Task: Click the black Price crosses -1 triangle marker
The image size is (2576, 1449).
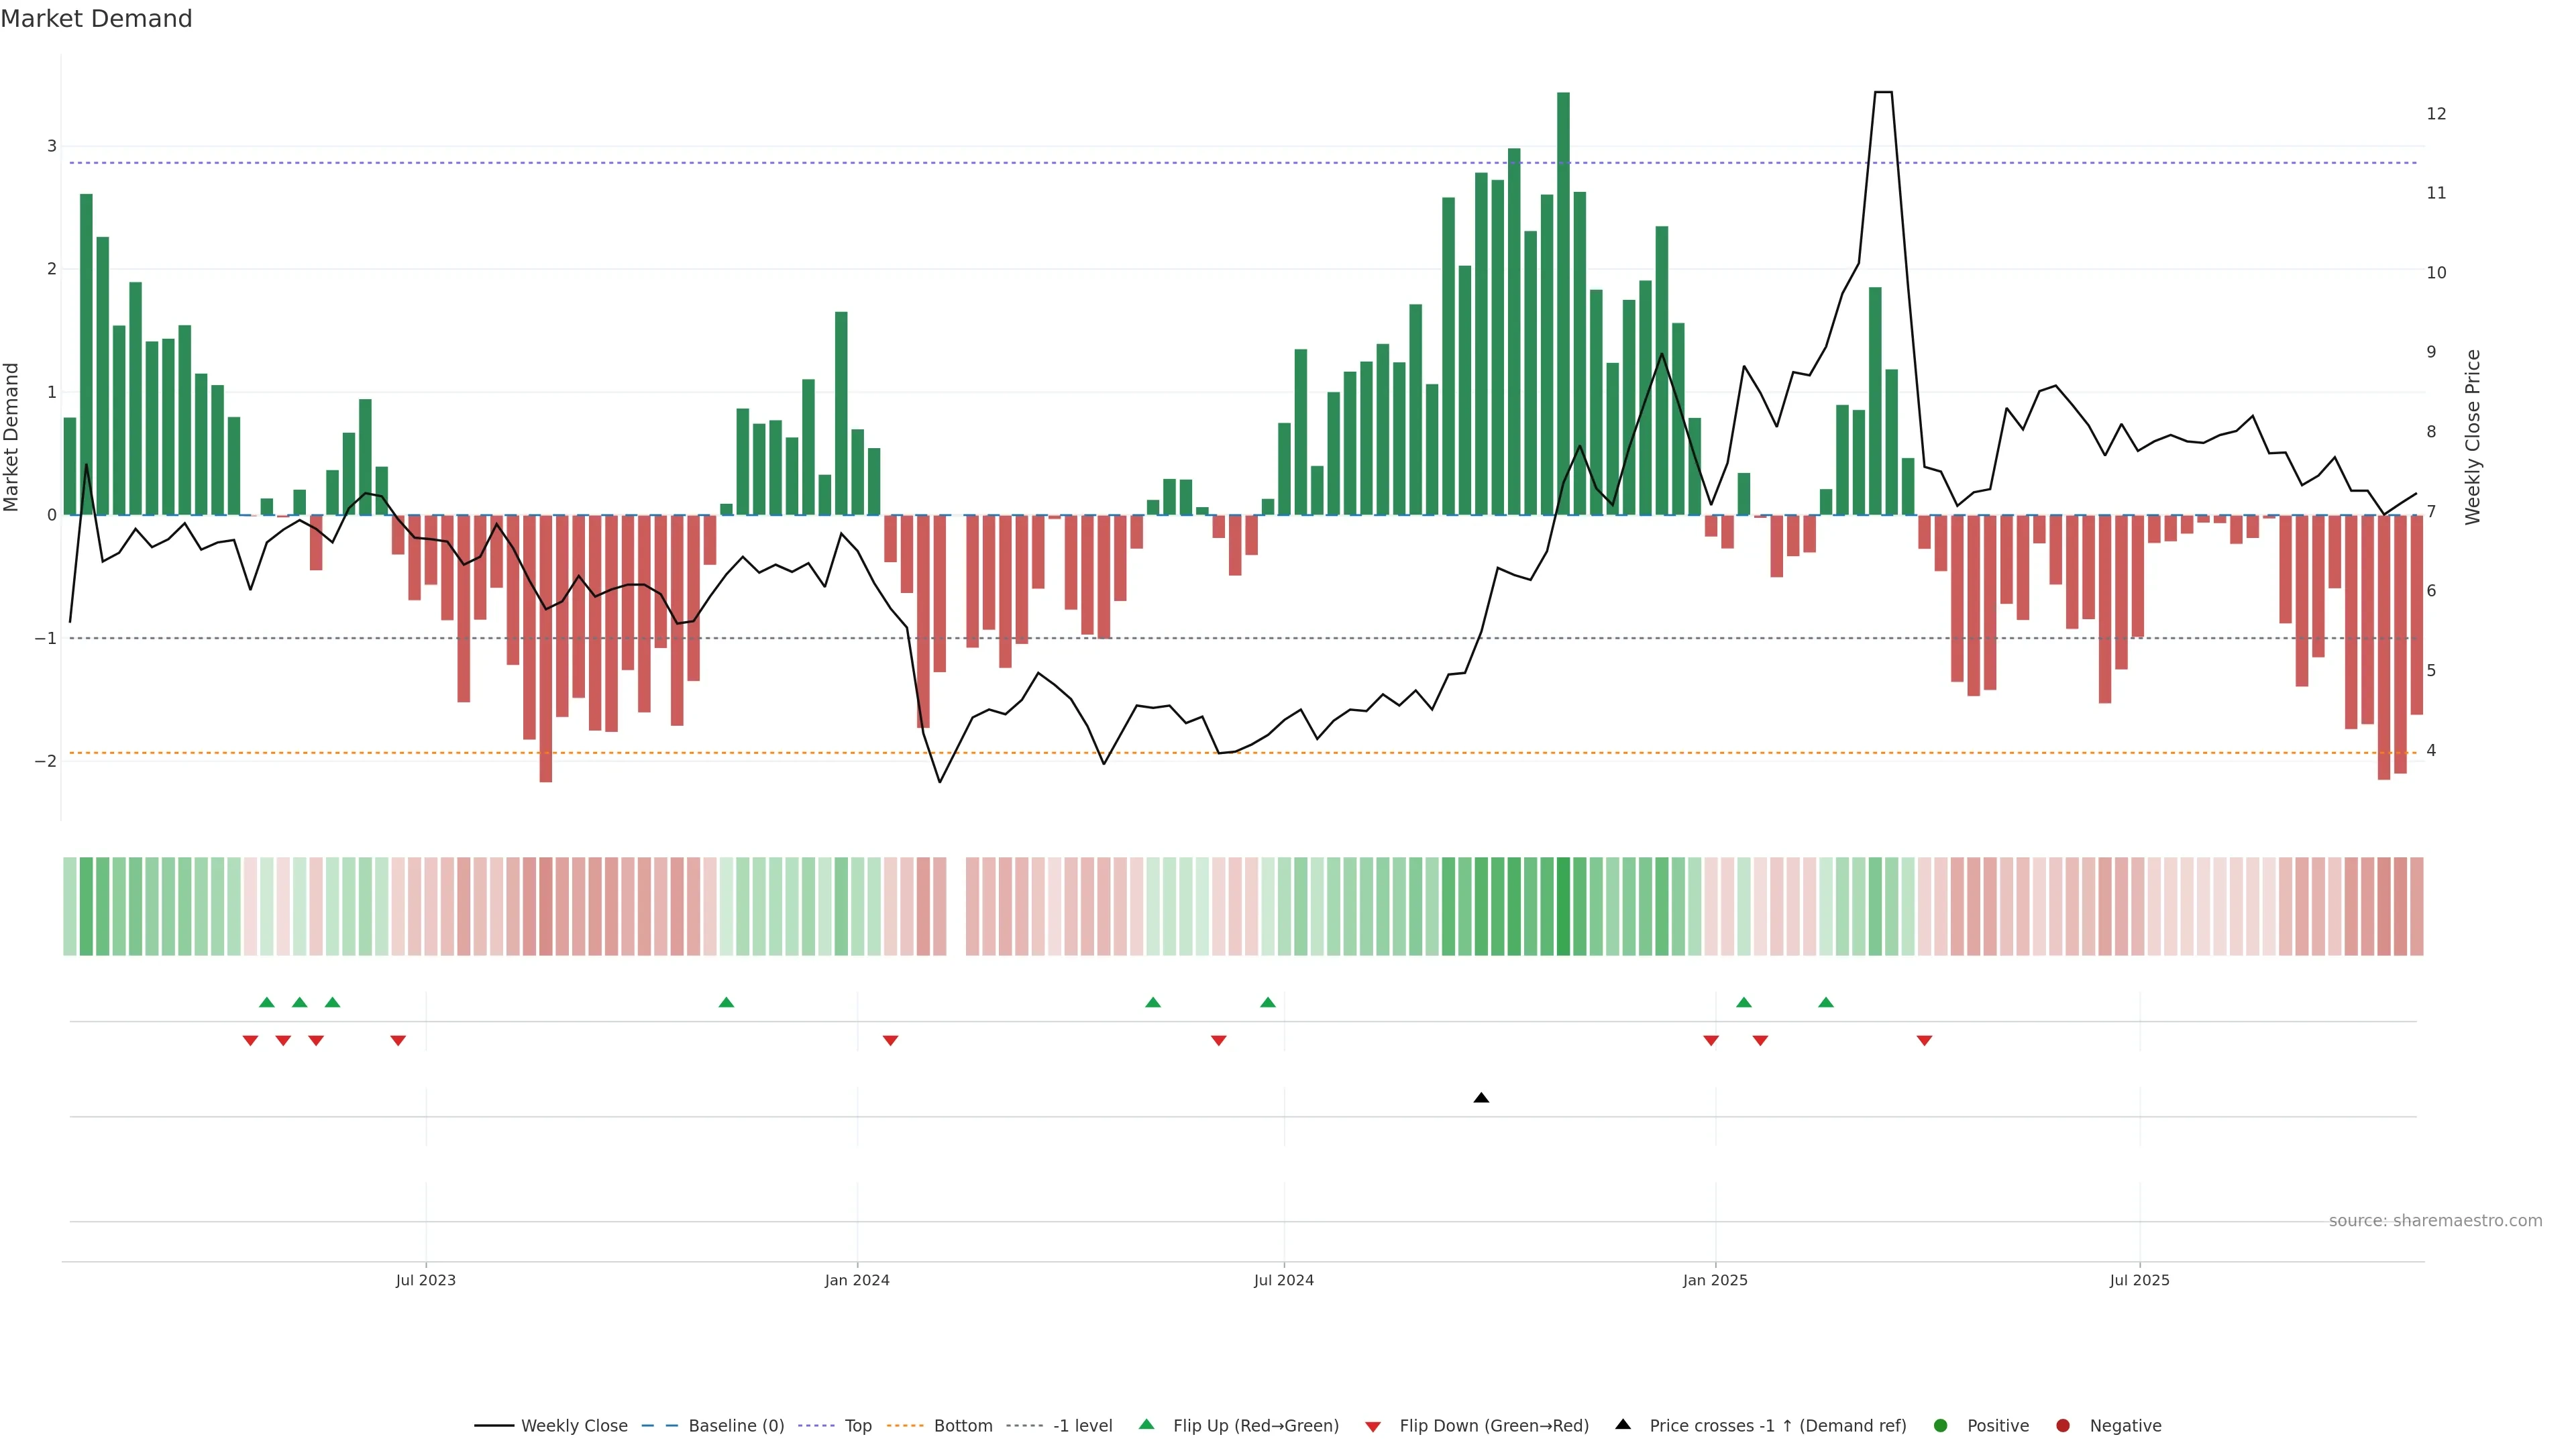Action: click(1481, 1098)
